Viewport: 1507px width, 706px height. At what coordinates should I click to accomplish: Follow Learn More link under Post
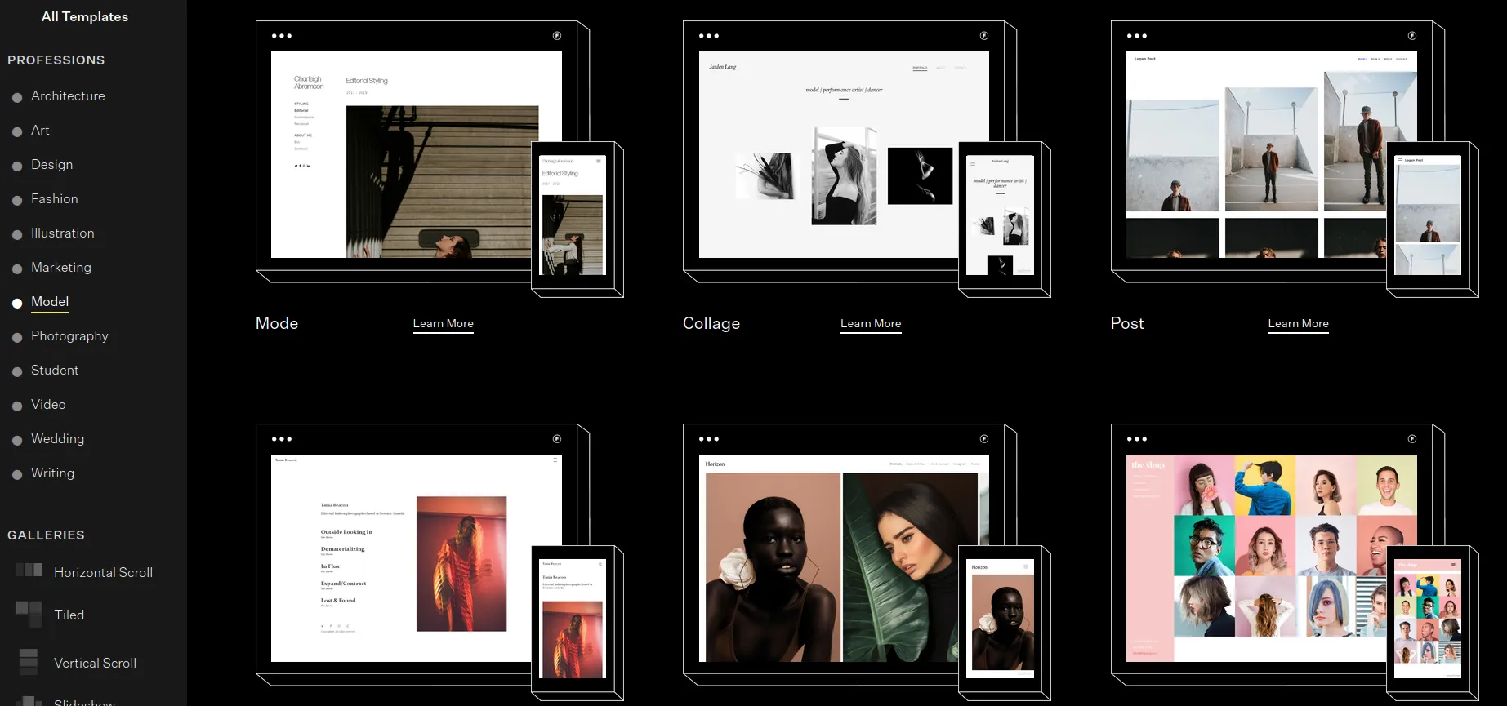tap(1299, 324)
